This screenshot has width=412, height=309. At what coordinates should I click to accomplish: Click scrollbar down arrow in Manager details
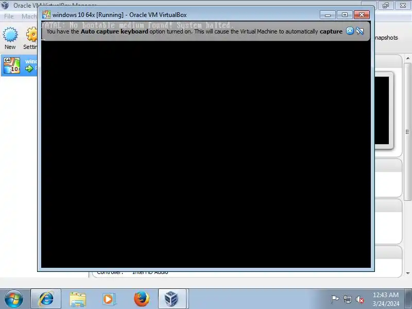407,273
